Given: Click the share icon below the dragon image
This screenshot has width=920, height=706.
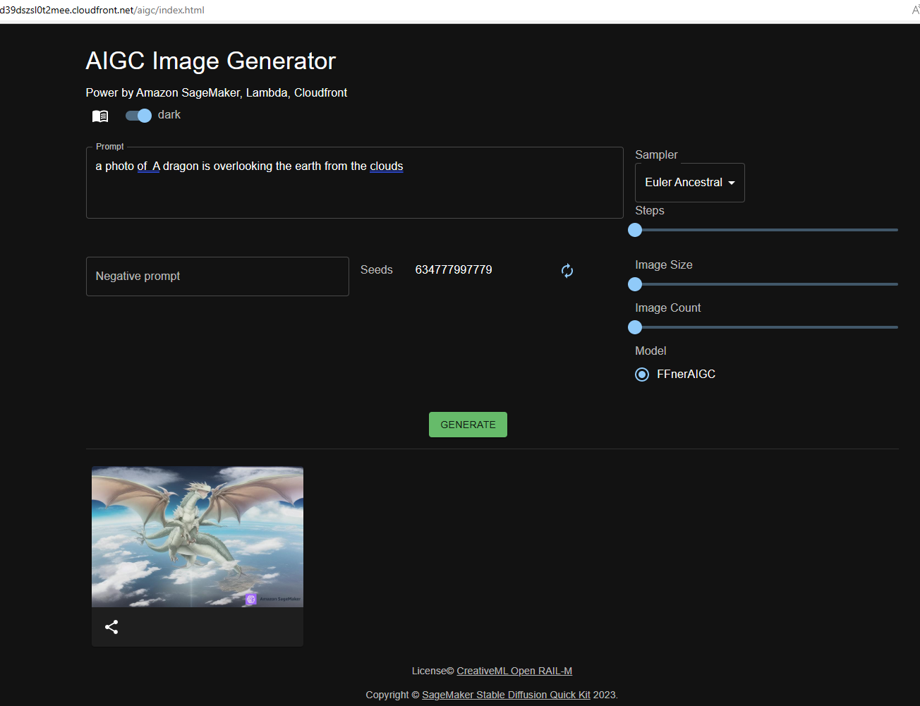Looking at the screenshot, I should click(111, 627).
